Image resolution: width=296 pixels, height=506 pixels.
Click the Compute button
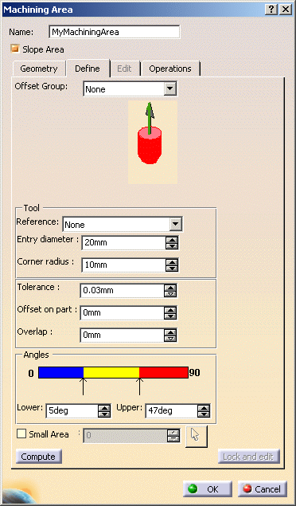pyautogui.click(x=38, y=457)
